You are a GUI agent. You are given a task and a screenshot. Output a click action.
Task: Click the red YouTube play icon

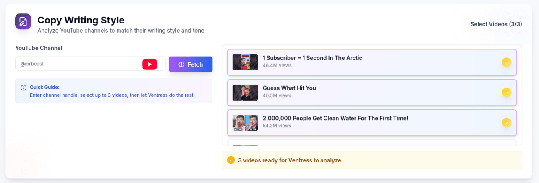(149, 64)
